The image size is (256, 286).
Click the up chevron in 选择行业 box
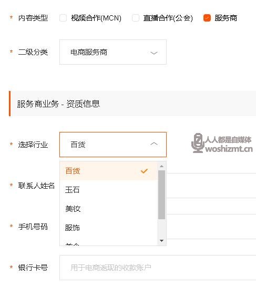(x=153, y=144)
